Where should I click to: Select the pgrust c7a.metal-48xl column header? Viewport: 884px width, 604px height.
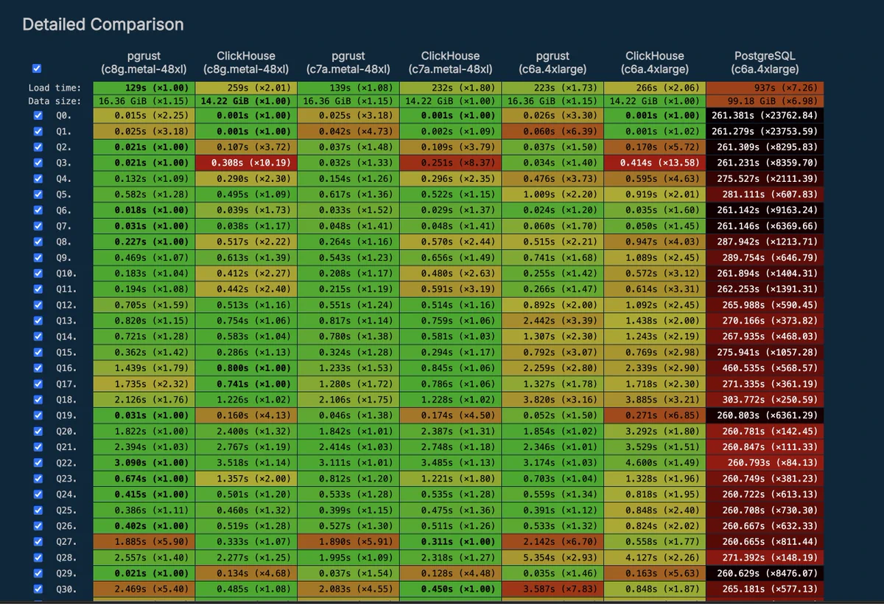click(348, 63)
